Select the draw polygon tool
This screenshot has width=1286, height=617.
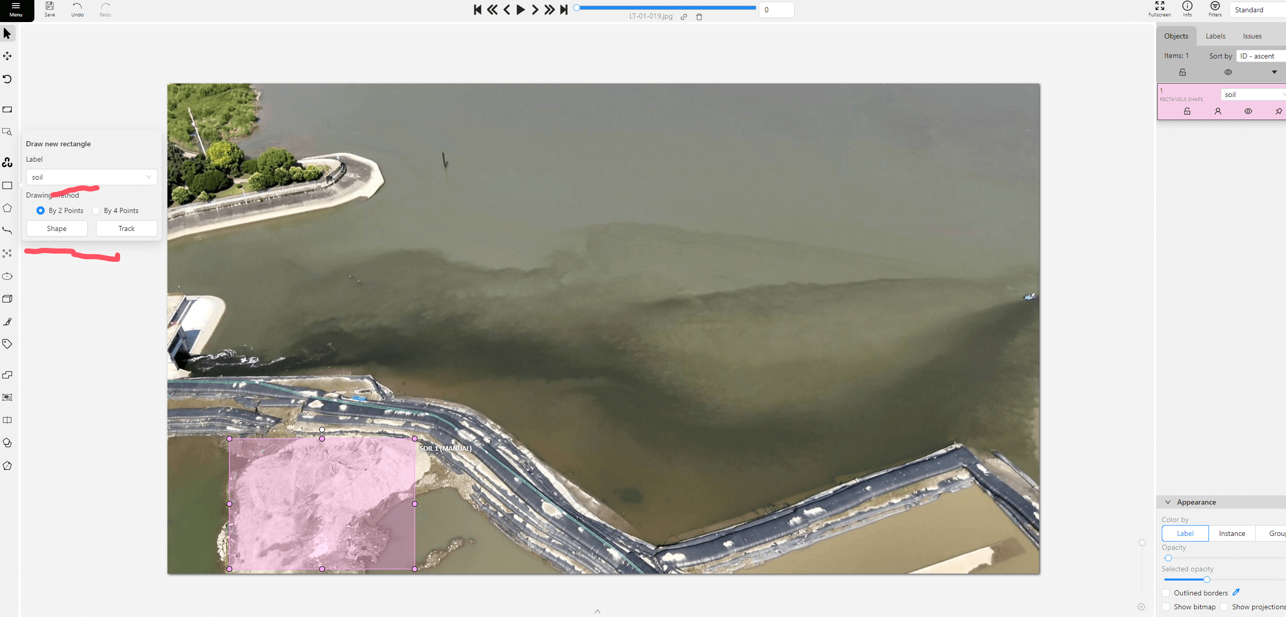coord(7,208)
